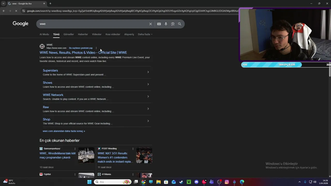Search by image with the camera lens icon
The image size is (331, 186).
[173, 24]
